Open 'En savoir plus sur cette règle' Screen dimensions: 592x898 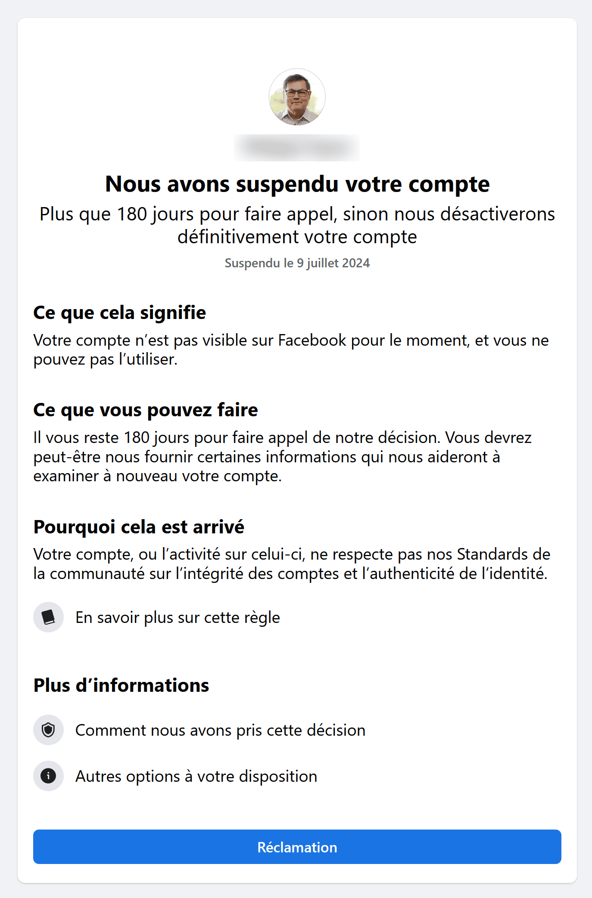pos(178,617)
